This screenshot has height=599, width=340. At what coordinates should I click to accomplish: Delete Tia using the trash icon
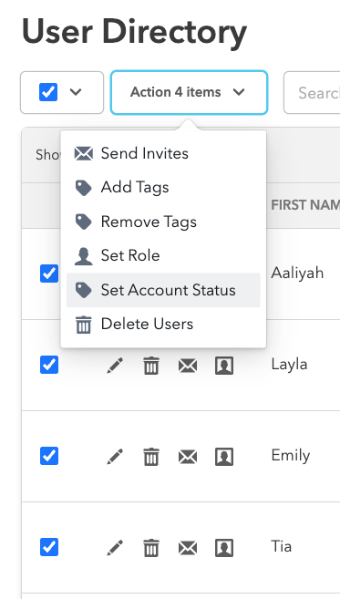(x=151, y=548)
